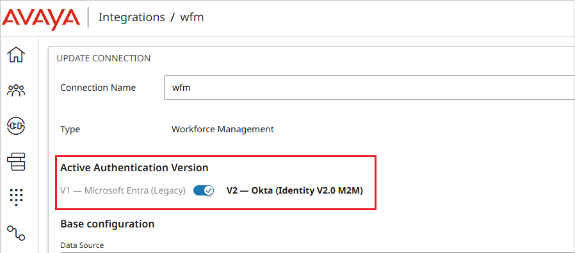
Task: Open the Integrations plug icon in sidebar
Action: coord(17,126)
